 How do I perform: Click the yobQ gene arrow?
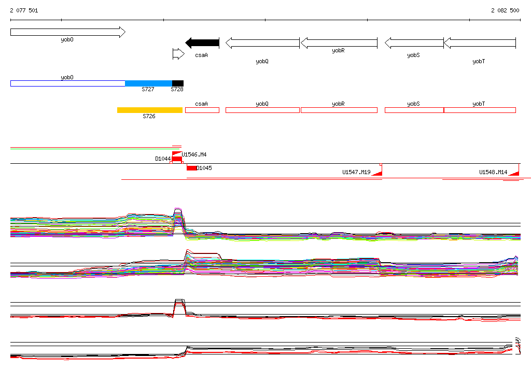(x=262, y=43)
